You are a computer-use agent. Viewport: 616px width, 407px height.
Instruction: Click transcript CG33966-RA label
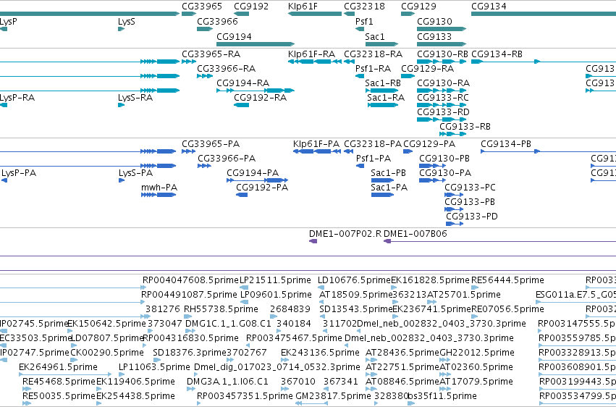tap(227, 68)
